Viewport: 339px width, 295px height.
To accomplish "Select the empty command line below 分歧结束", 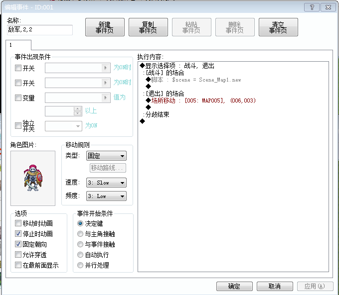I will [142, 121].
